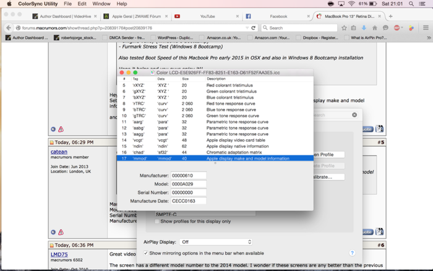Open What is AirPin Pro bookmark
The image size is (433, 271).
[366, 38]
